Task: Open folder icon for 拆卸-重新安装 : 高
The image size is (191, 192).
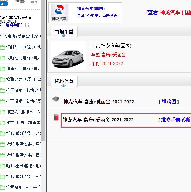Action: click(3, 144)
